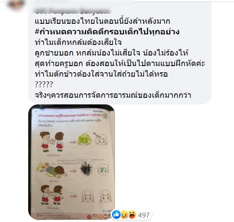Open the hashtag #กำหนดความคิดตีกรอบเด็กไปทุกอย่าง
Screen dimensions: 234x222
click(x=107, y=32)
